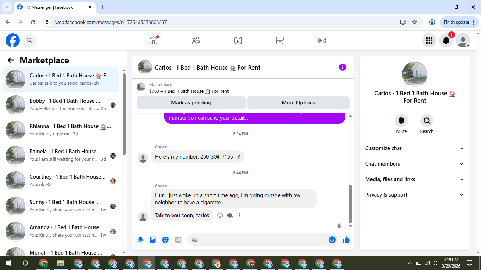Open Carlos conversation in list

[61, 80]
